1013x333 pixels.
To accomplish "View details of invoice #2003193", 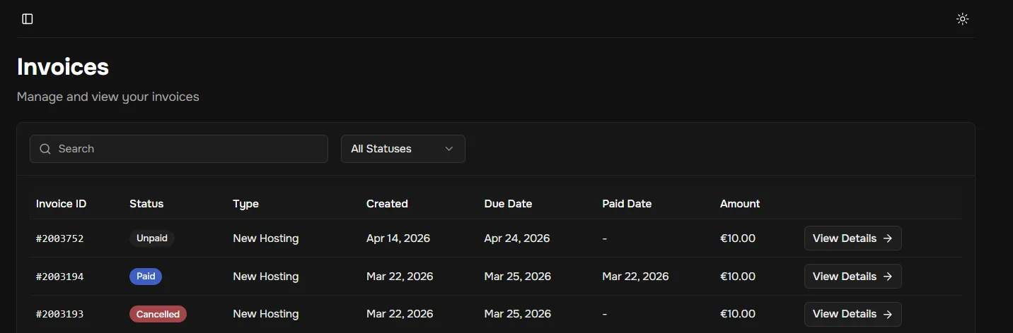I will tap(852, 314).
